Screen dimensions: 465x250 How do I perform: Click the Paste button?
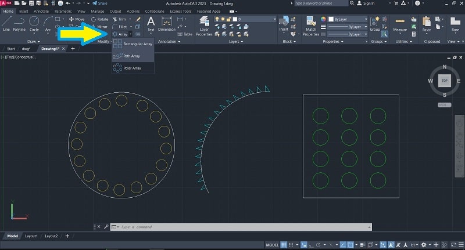tap(427, 24)
